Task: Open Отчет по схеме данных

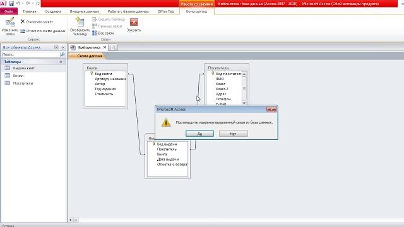Action: click(x=43, y=31)
